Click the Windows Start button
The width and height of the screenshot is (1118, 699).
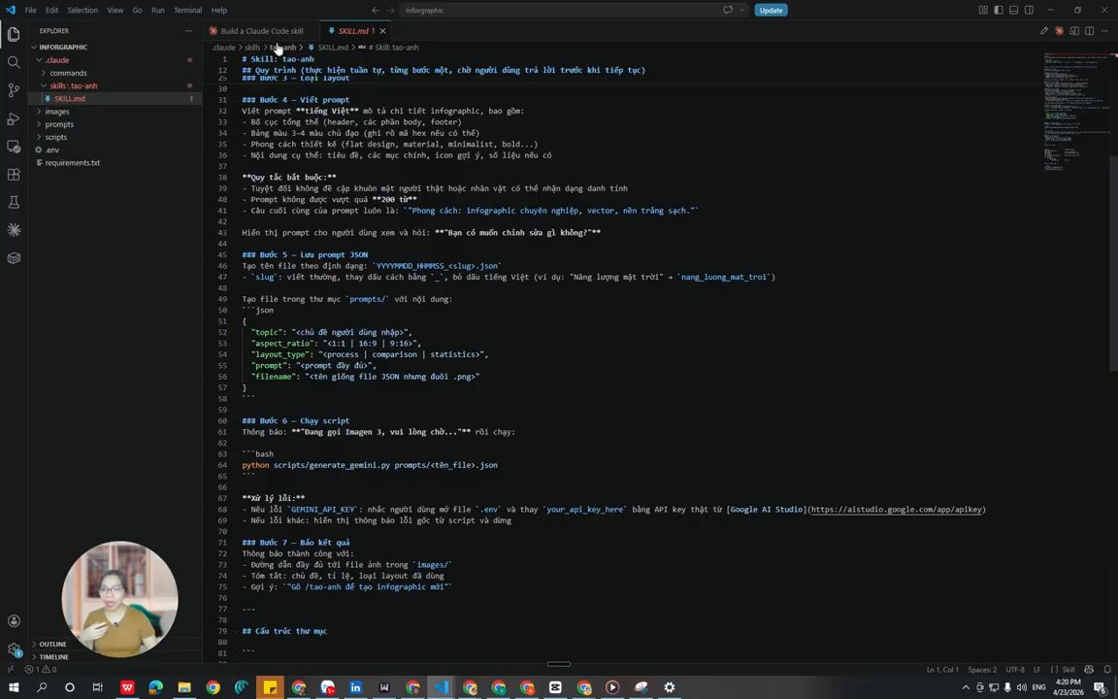point(13,687)
